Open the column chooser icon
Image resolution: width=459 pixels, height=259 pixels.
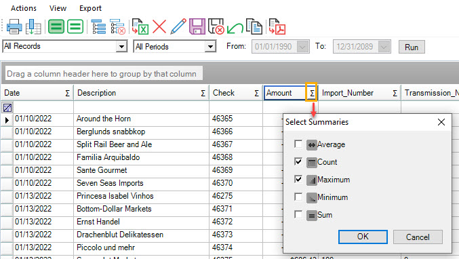pos(33,26)
